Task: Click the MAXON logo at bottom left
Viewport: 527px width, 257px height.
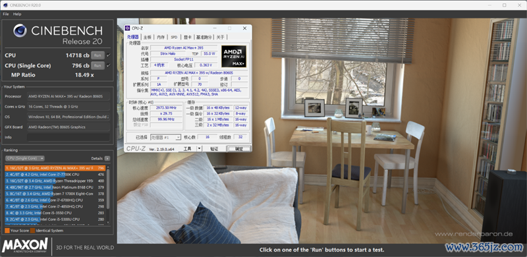Action: pos(25,246)
